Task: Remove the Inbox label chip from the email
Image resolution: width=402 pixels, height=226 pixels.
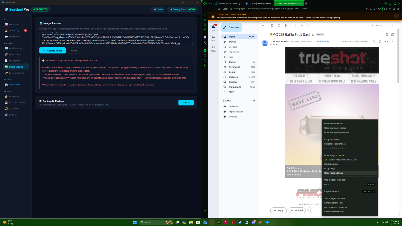Action: click(x=323, y=35)
